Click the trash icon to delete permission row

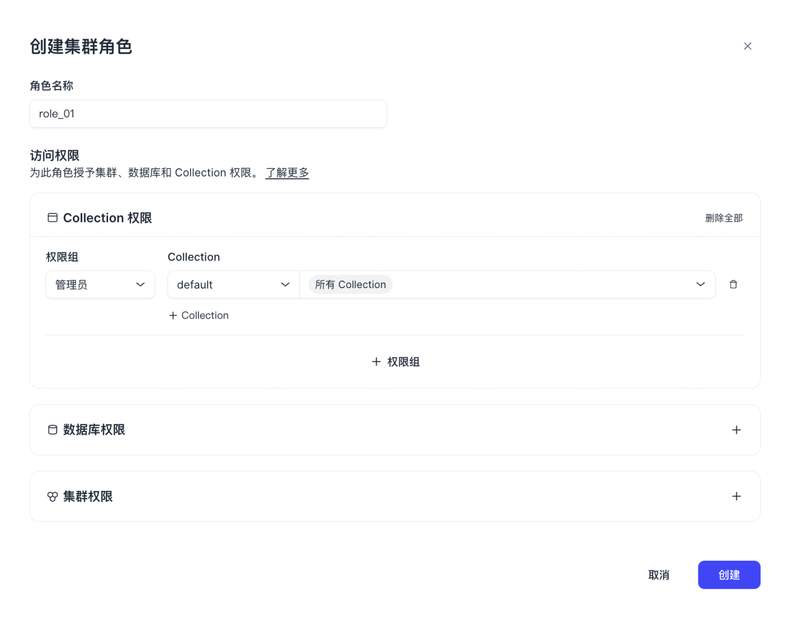(x=733, y=284)
